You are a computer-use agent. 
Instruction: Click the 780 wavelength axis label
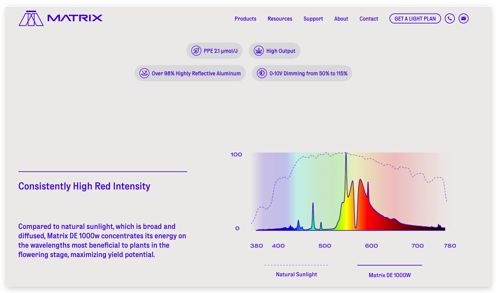point(450,246)
